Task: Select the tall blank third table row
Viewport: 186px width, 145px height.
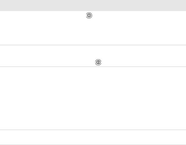Action: click(93, 98)
